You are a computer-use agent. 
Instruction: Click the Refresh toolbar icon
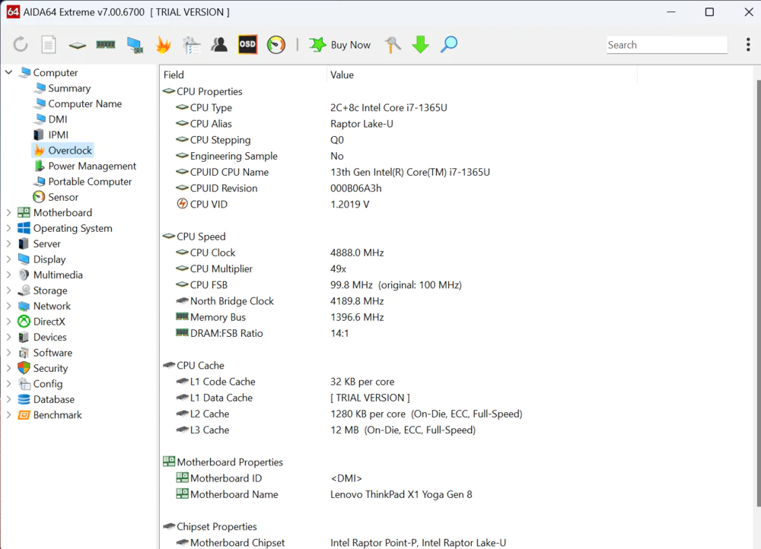[x=21, y=45]
